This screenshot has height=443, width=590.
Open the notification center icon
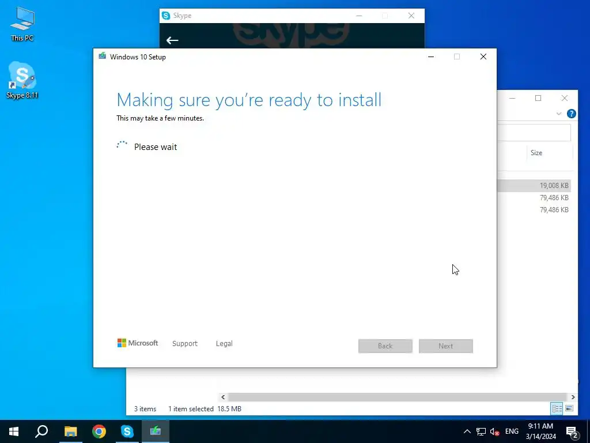pyautogui.click(x=572, y=431)
